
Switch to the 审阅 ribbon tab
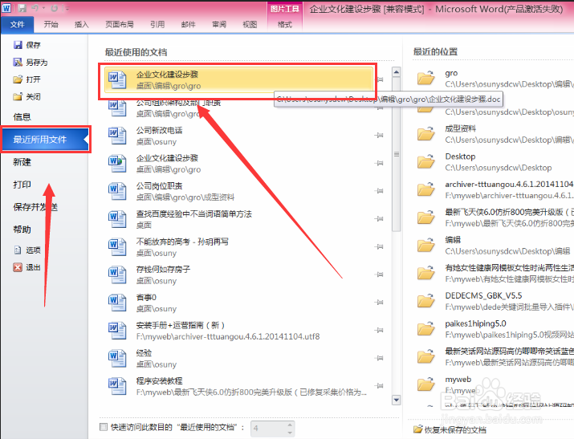pos(219,25)
